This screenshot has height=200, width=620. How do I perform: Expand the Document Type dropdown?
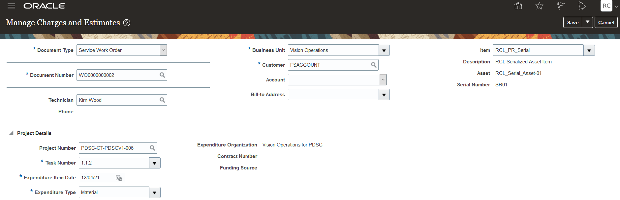coord(163,50)
